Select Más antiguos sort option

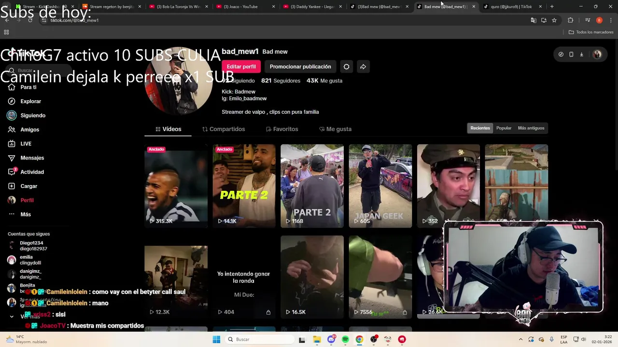pos(531,128)
